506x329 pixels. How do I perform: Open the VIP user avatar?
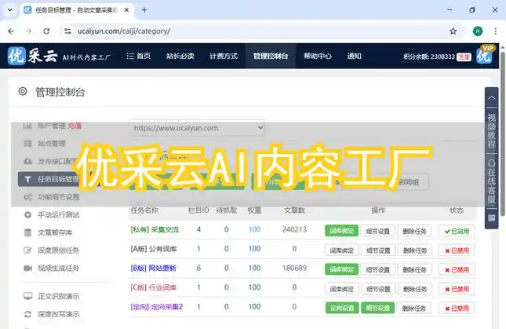(484, 57)
